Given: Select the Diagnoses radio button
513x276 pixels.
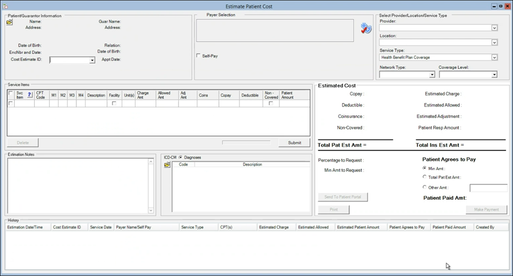Looking at the screenshot, I should pyautogui.click(x=181, y=158).
